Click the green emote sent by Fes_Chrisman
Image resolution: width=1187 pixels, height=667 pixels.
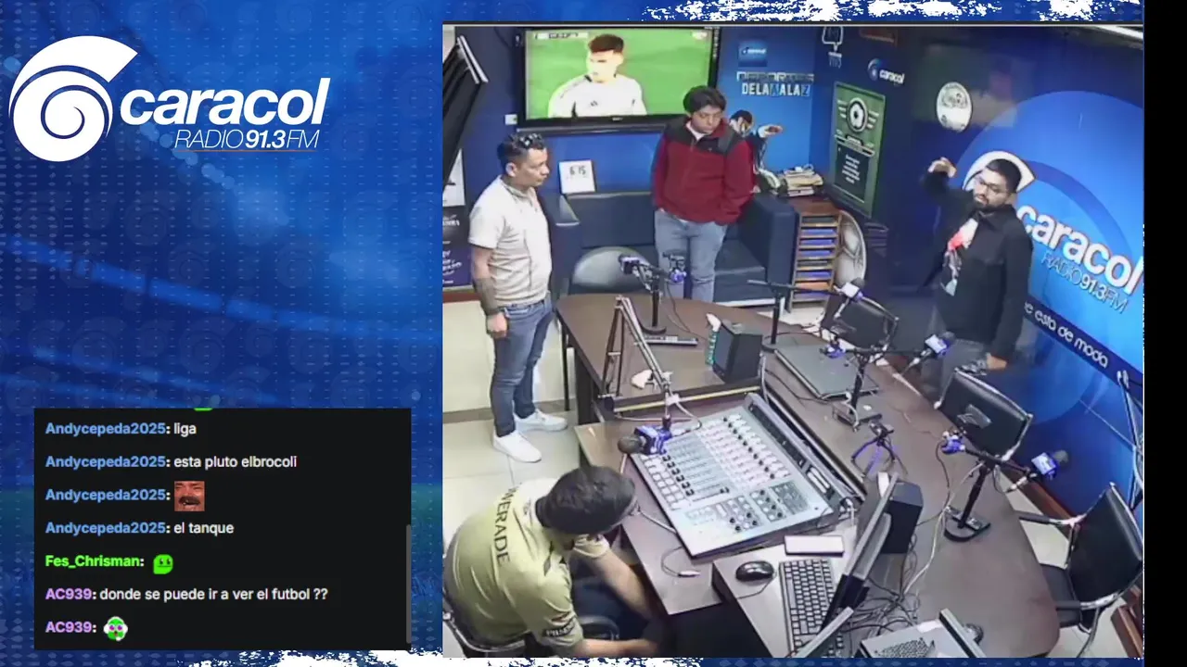163,562
